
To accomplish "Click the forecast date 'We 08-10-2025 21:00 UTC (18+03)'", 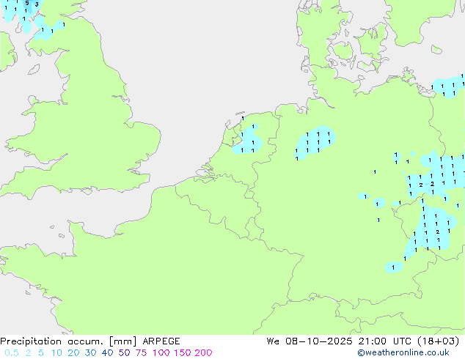I will tap(363, 341).
